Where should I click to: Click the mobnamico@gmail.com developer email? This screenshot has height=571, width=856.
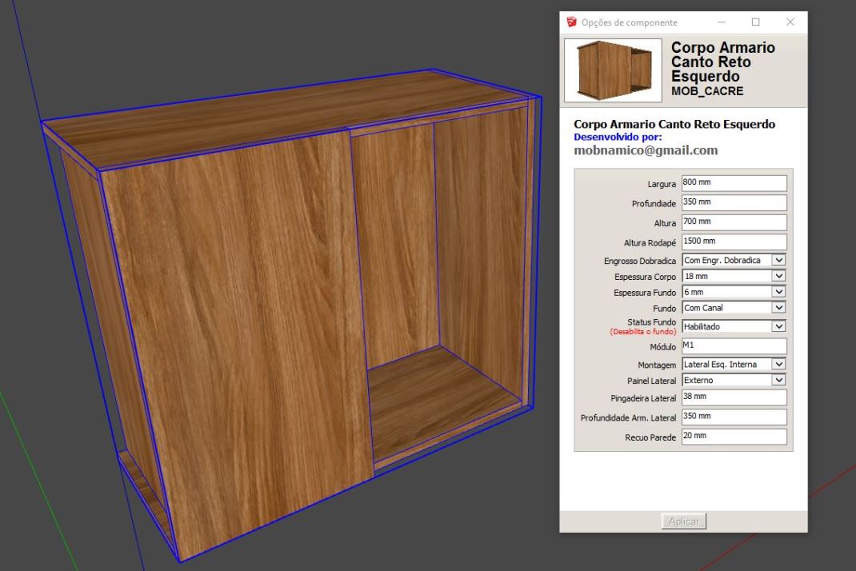(646, 150)
